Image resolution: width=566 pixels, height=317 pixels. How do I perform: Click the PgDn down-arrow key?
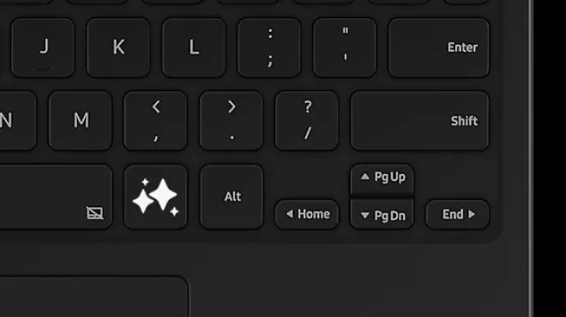[x=382, y=214]
